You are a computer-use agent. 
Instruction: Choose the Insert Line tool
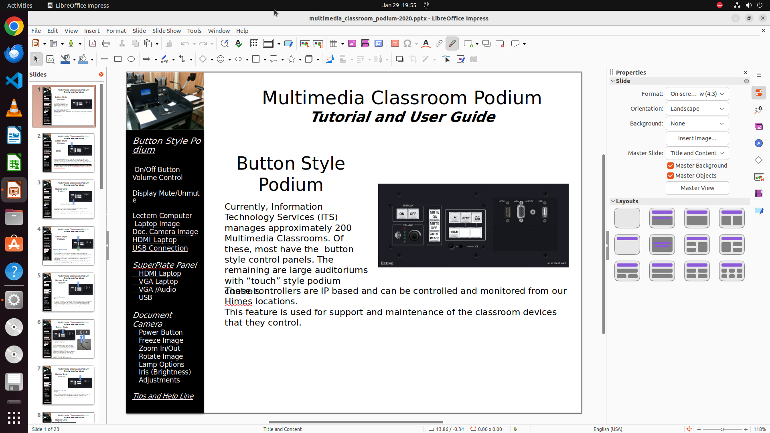coord(105,59)
